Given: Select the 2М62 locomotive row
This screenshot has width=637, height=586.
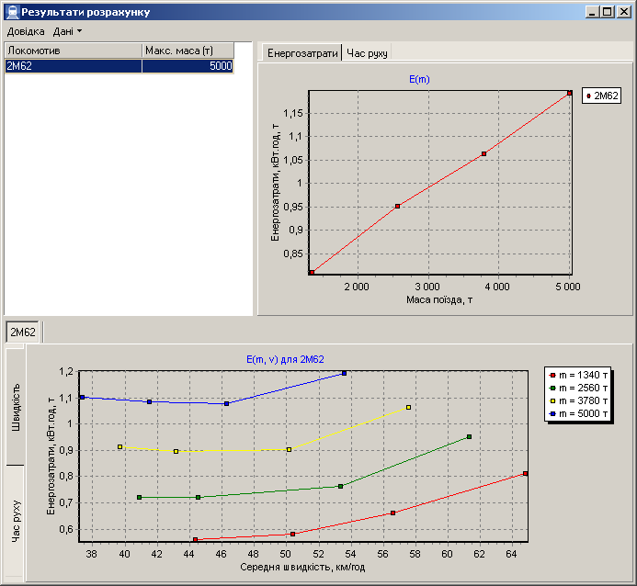Looking at the screenshot, I should point(74,66).
